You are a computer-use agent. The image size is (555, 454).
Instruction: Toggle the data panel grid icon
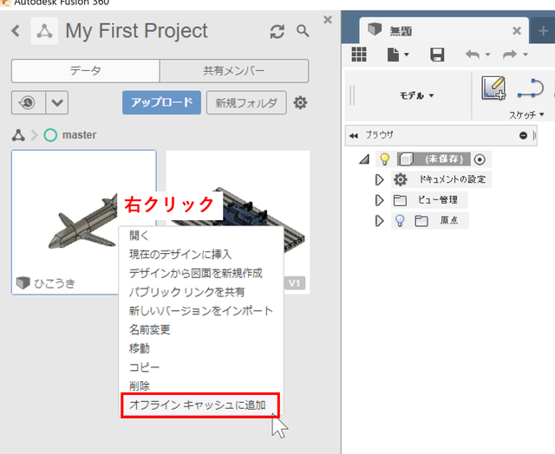coord(359,55)
